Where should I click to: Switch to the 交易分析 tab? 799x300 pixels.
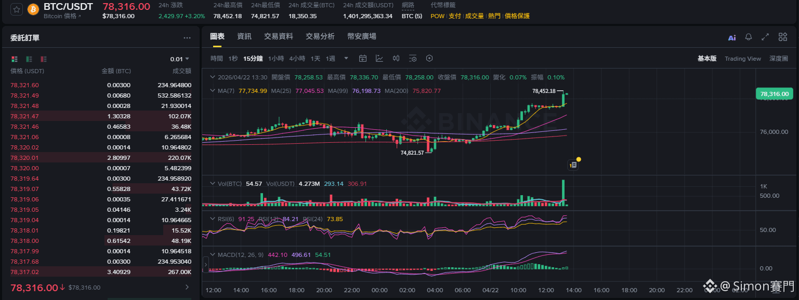point(320,36)
